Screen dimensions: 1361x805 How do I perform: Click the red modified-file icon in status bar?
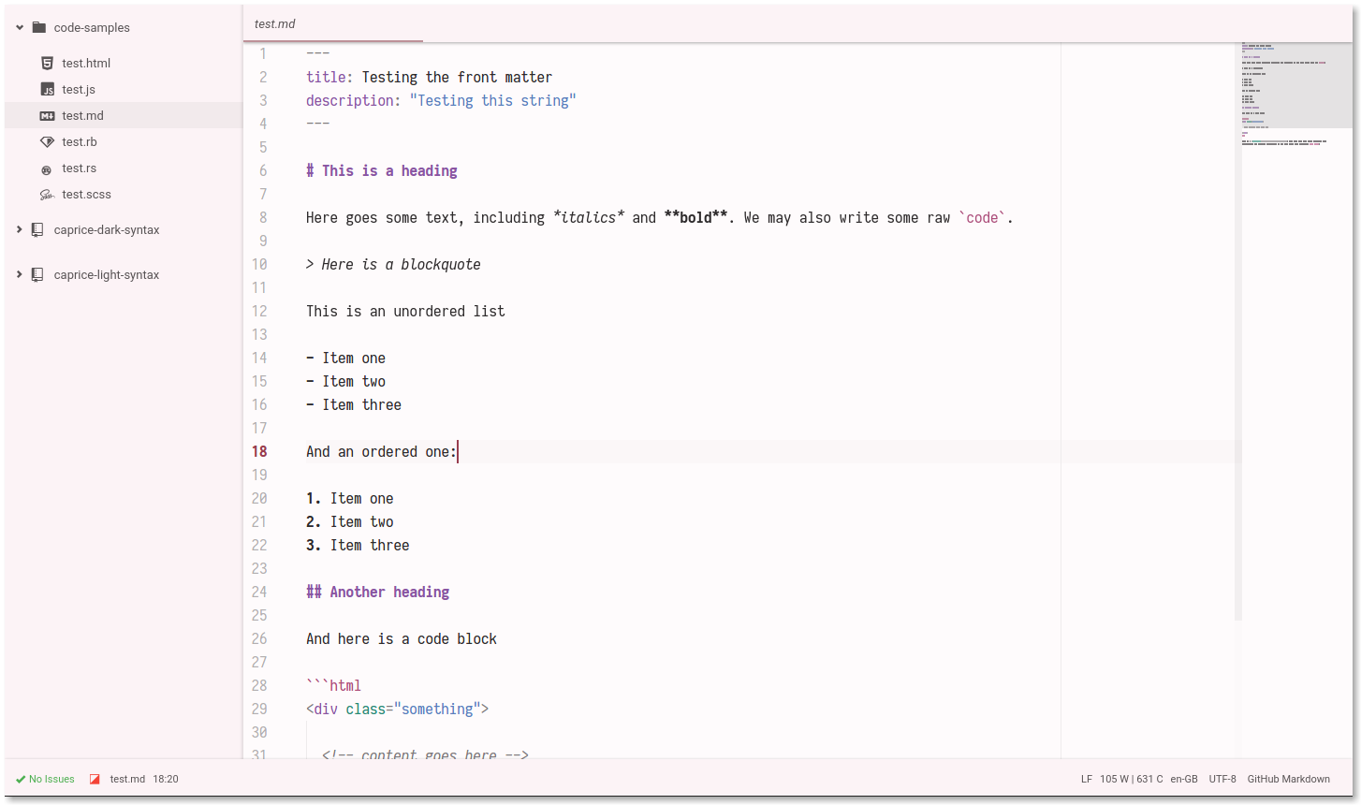(x=95, y=779)
